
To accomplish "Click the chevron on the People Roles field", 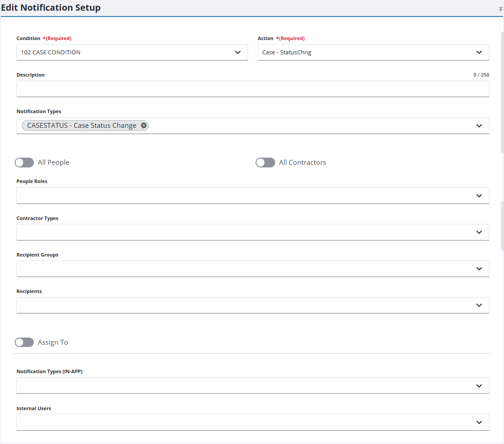I will click(x=480, y=195).
